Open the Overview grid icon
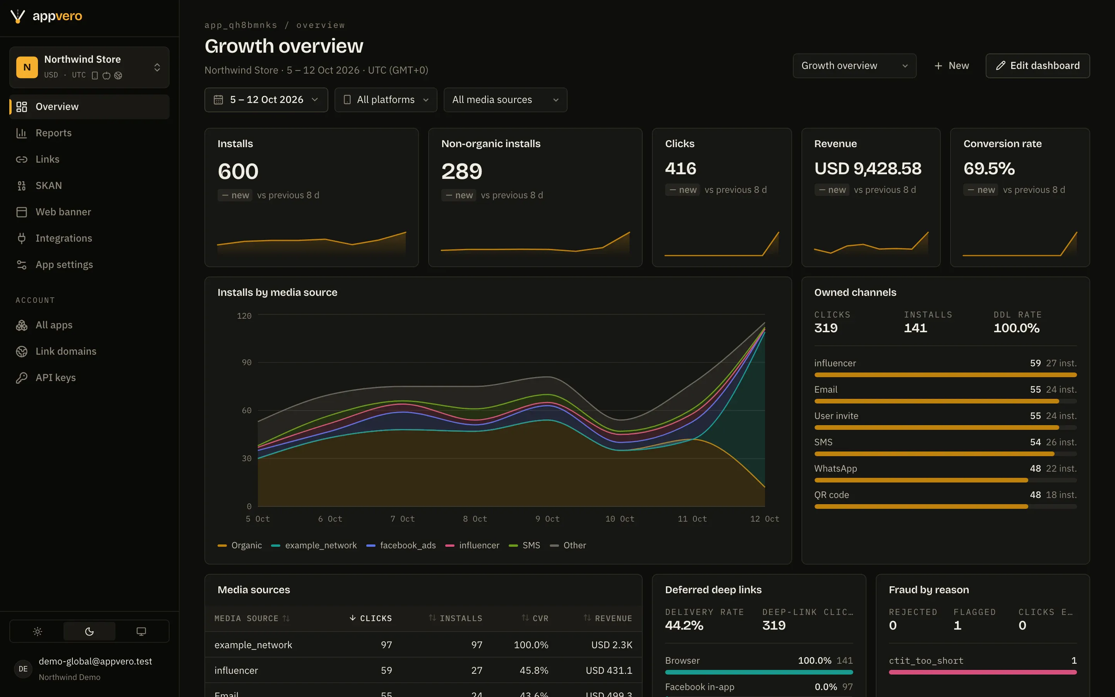 click(22, 107)
